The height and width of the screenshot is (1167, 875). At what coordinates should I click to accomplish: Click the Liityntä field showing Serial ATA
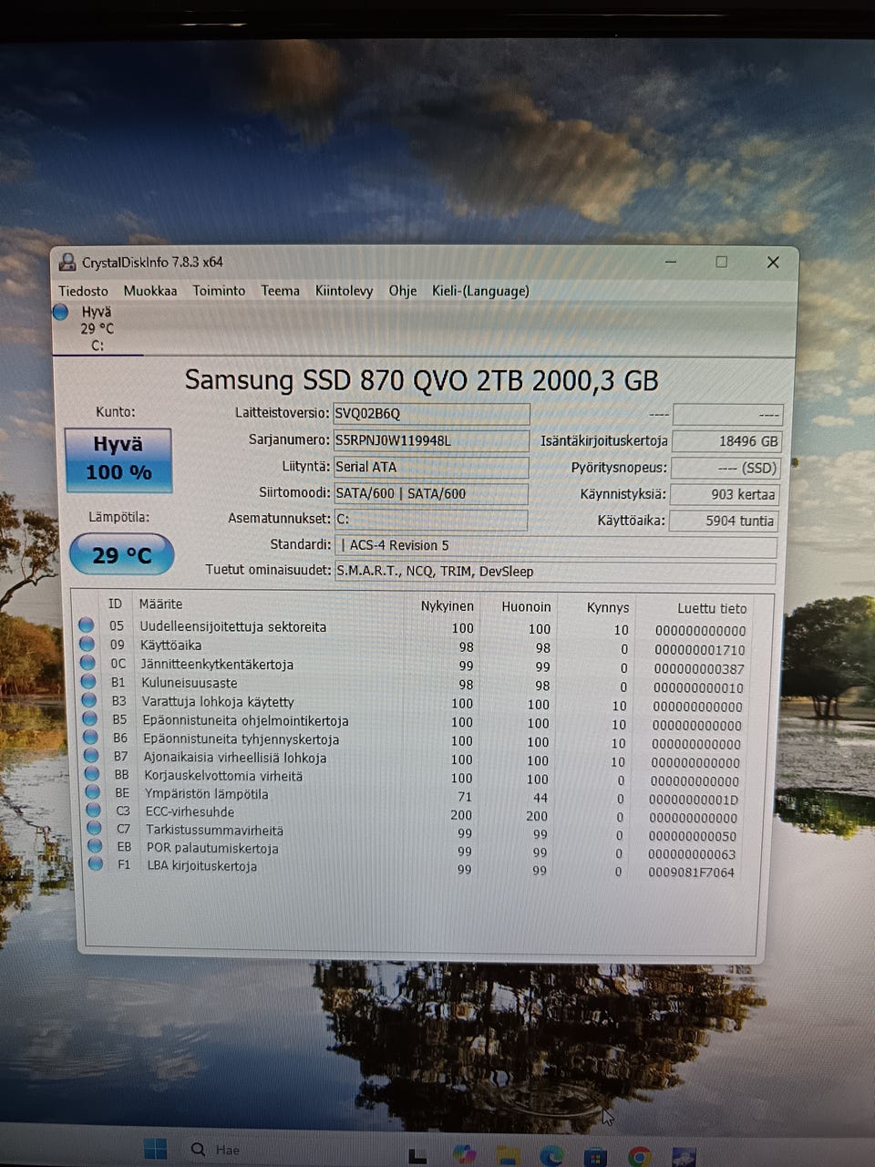(430, 467)
